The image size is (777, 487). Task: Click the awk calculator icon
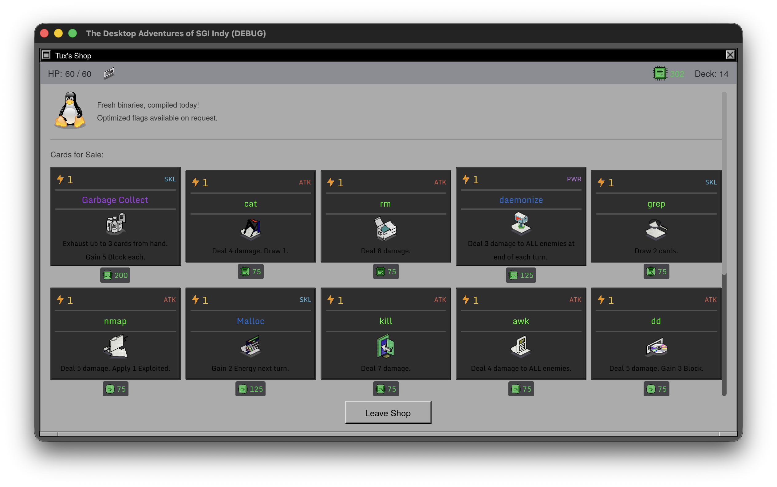point(521,346)
